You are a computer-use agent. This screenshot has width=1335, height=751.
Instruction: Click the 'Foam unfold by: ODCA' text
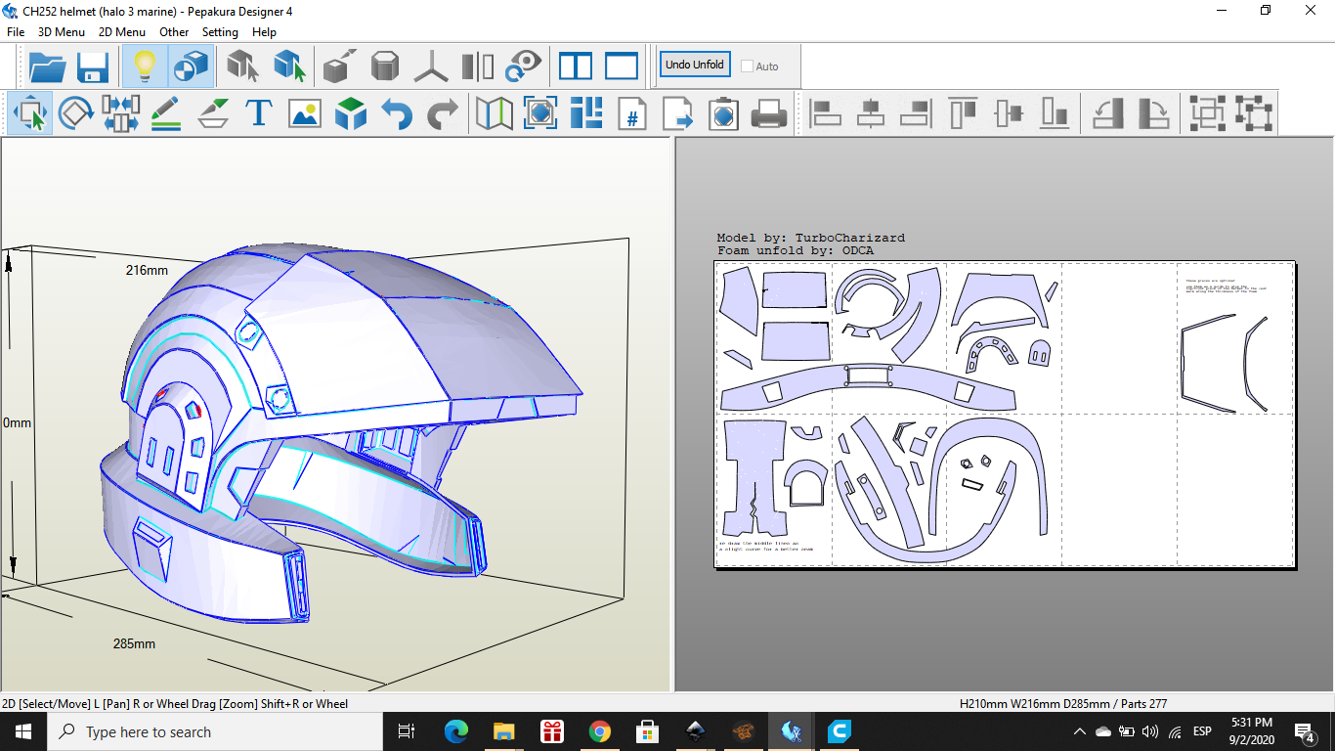click(x=796, y=250)
